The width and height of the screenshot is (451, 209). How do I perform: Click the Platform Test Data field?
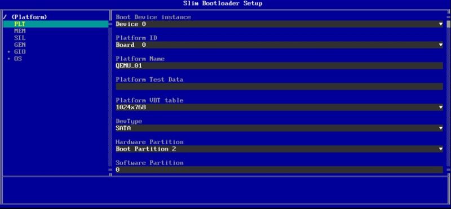coord(279,87)
